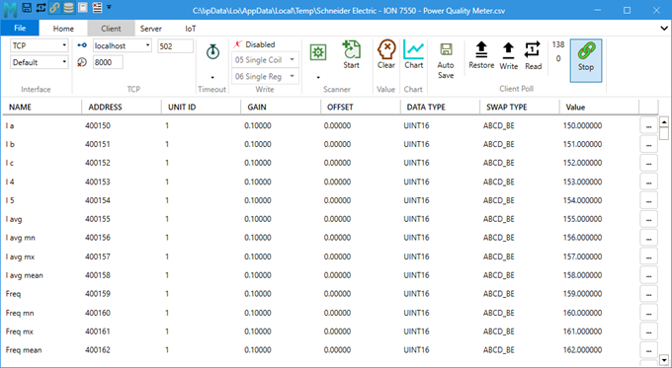Click the red list icon in title bar
This screenshot has width=672, height=368.
click(x=97, y=7)
